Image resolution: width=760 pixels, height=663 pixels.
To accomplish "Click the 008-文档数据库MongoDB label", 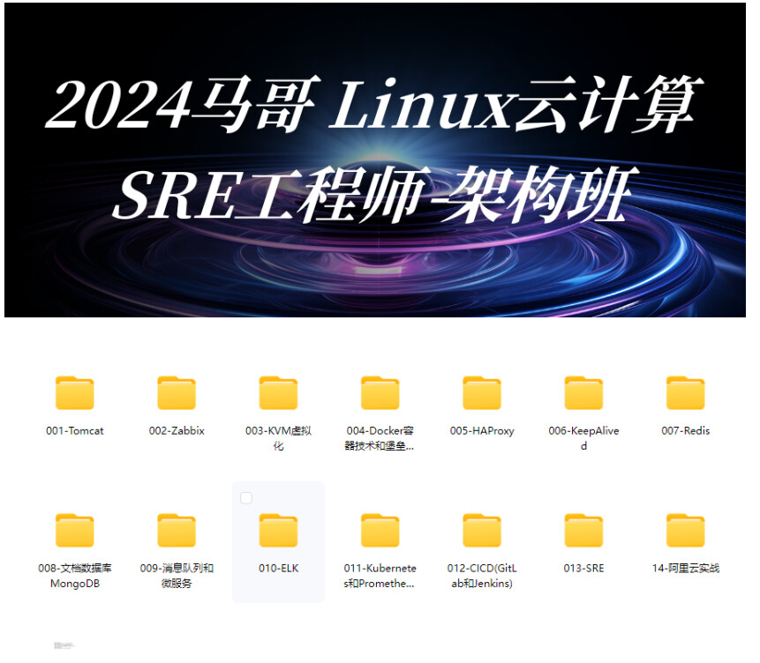I will tap(75, 576).
